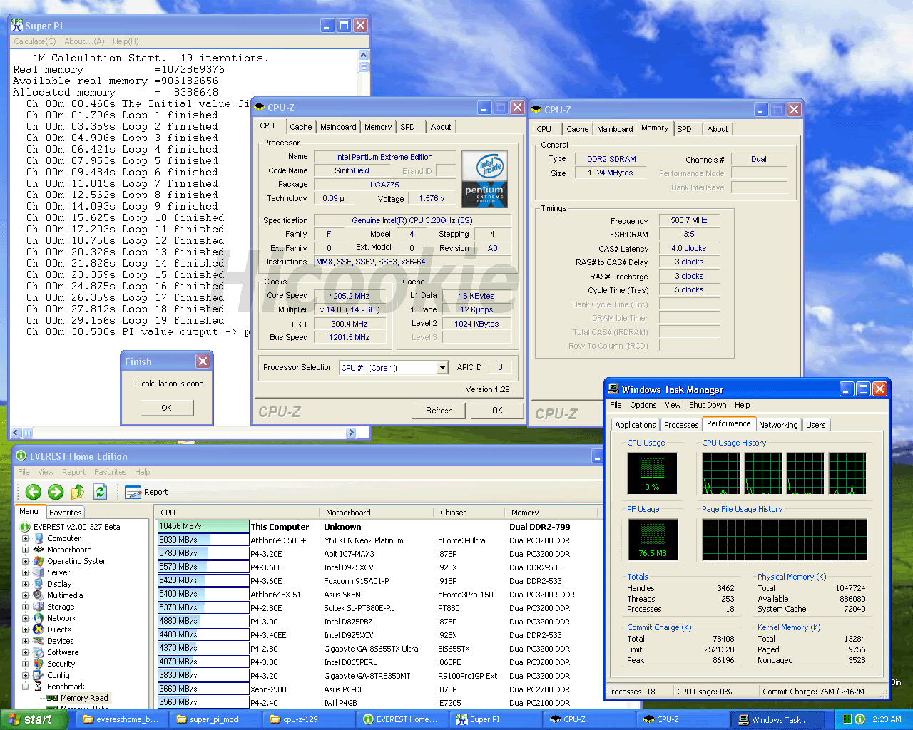This screenshot has height=730, width=913.
Task: Click the Refresh icon in EVEREST toolbar
Action: click(x=101, y=492)
